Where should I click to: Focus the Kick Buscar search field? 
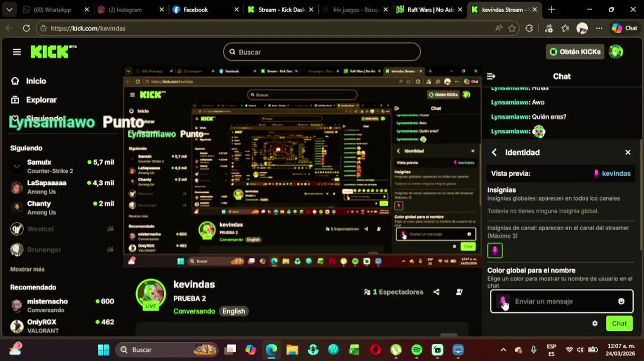[x=322, y=52]
